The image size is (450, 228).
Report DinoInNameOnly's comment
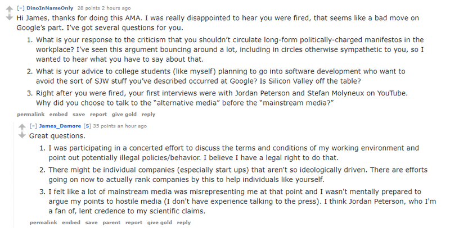pyautogui.click(x=98, y=115)
